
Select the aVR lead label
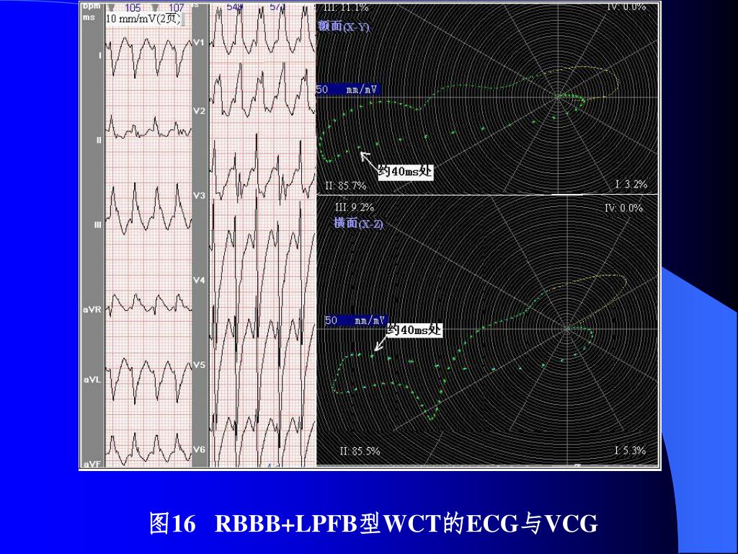92,309
